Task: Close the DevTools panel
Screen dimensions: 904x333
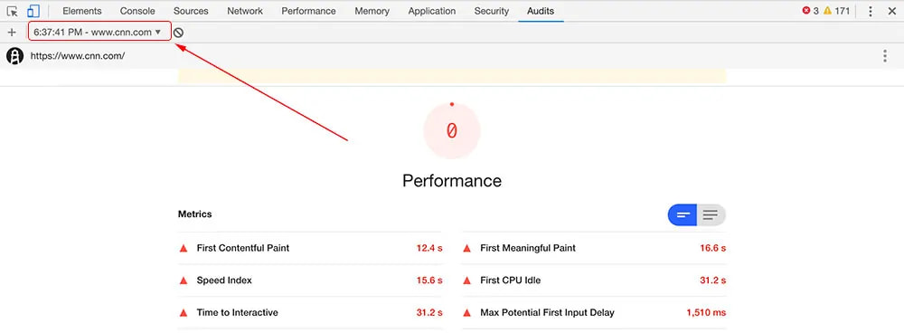Action: [892, 11]
